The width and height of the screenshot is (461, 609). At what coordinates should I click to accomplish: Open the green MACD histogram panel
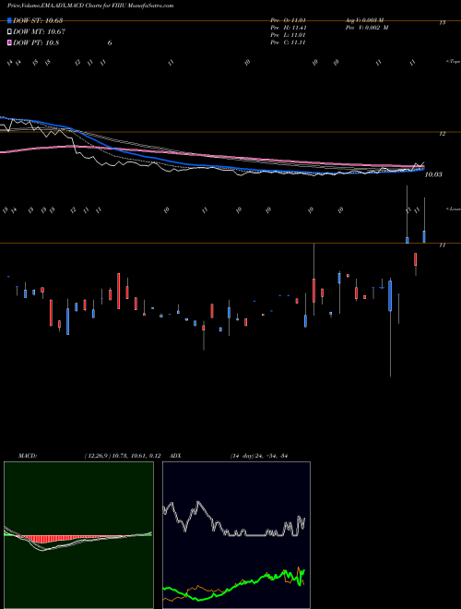pos(78,535)
